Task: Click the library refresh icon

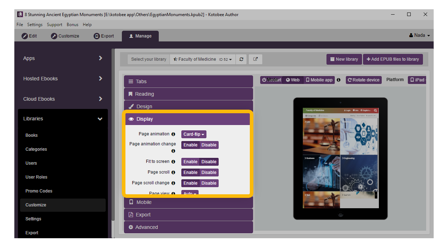Action: pyautogui.click(x=241, y=59)
